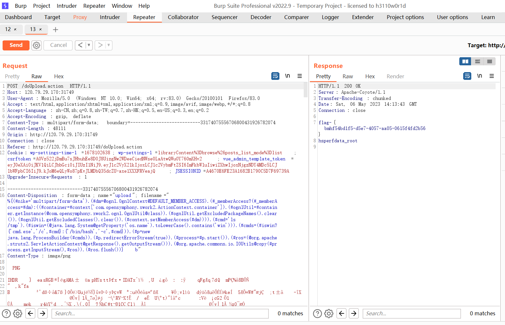Viewport: 505px width, 325px height.
Task: Switch to the Collaborator tab
Action: click(x=183, y=17)
